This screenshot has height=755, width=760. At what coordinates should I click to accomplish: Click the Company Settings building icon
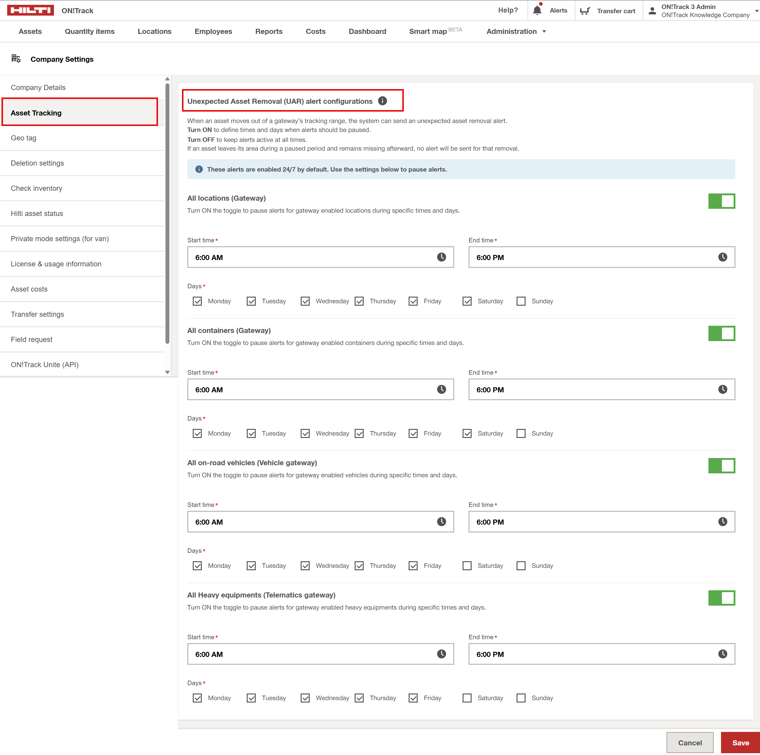(x=16, y=59)
